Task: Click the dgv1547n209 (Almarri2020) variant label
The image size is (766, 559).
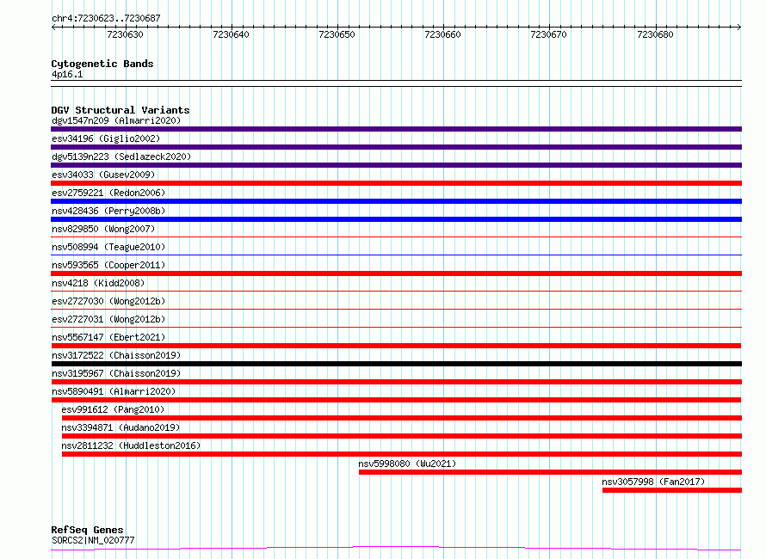Action: pos(116,120)
